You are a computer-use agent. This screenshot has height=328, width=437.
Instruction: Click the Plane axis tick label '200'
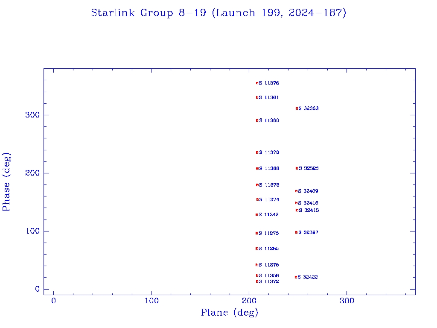[249, 301]
